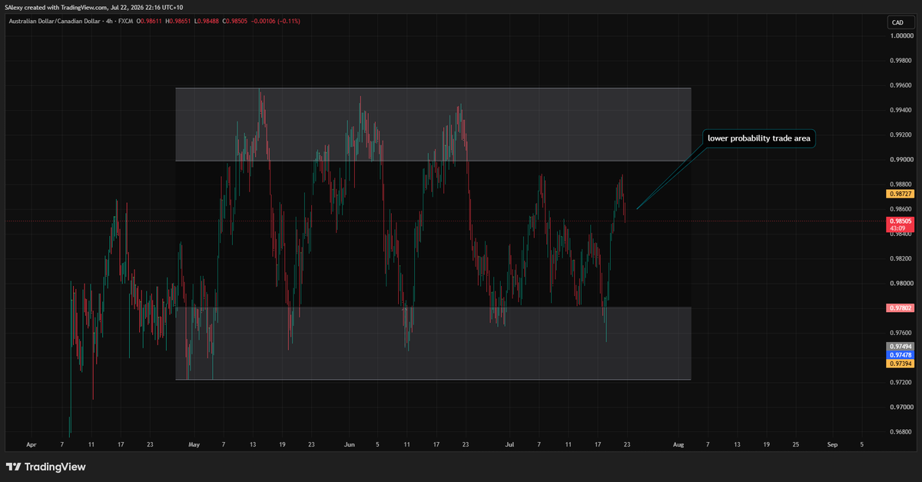Select the lower grey support zone rectangle

(433, 344)
